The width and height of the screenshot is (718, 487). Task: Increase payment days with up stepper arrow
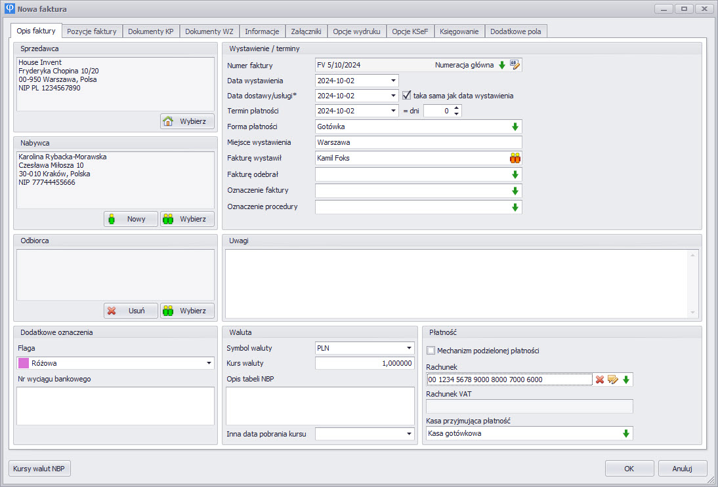point(457,108)
